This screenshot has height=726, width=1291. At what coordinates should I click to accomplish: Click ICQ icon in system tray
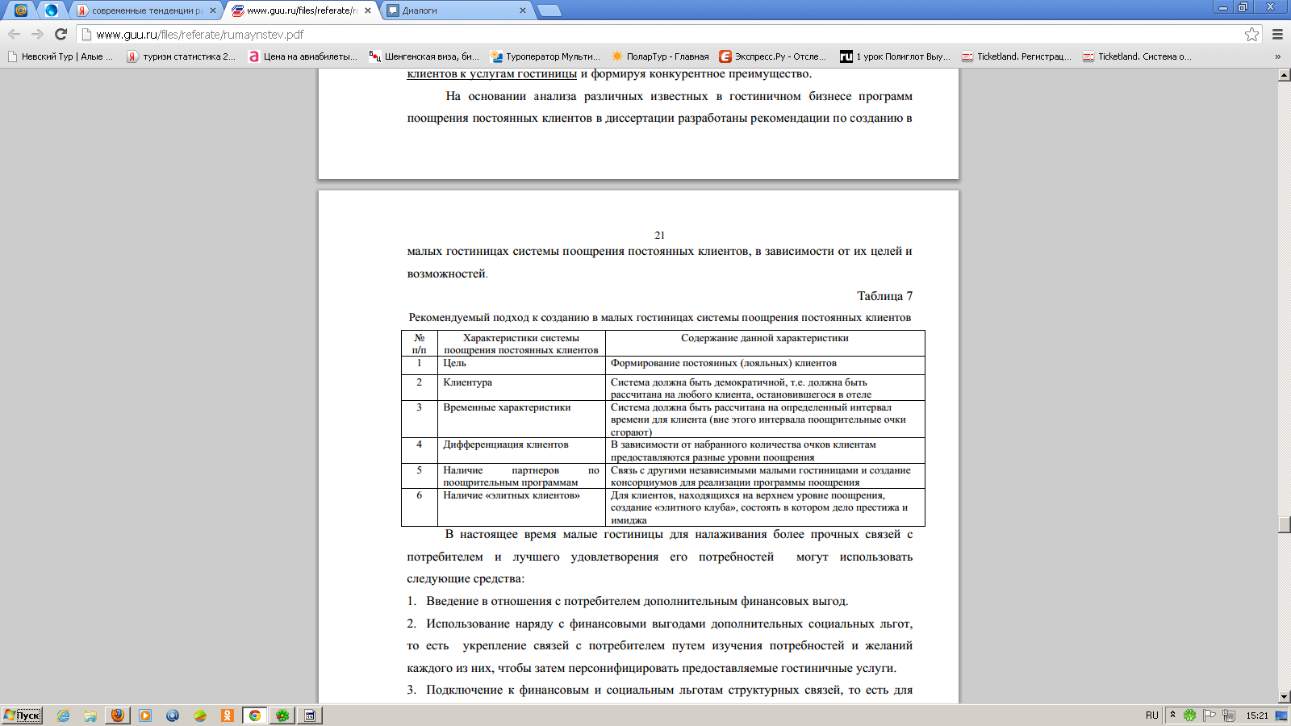(x=1190, y=716)
